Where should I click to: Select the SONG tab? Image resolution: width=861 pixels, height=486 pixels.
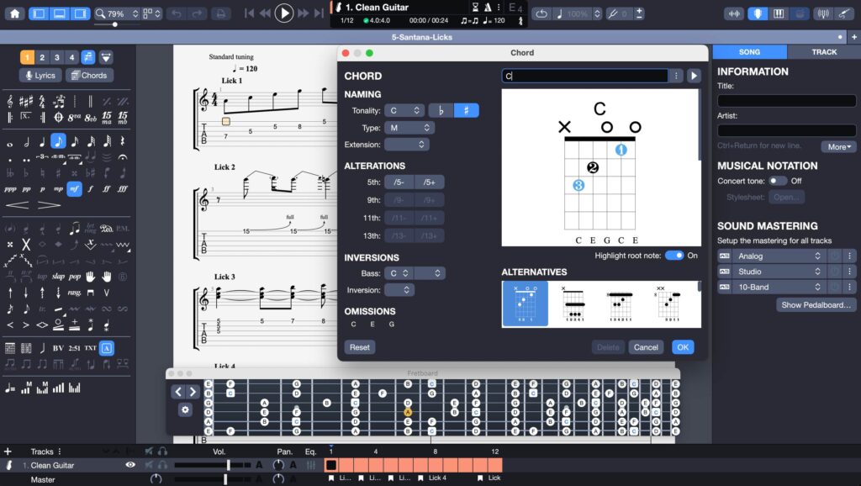[749, 52]
